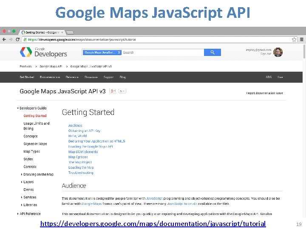The height and width of the screenshot is (229, 306).
Task: Click the browser forward arrow
Action: coord(11,39)
